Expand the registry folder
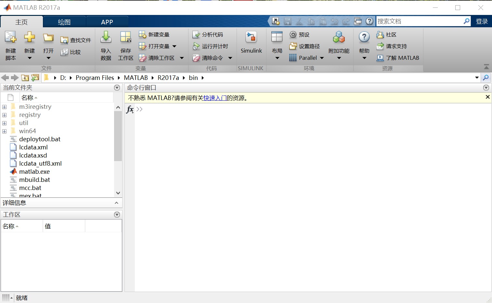492x303 pixels. 5,115
